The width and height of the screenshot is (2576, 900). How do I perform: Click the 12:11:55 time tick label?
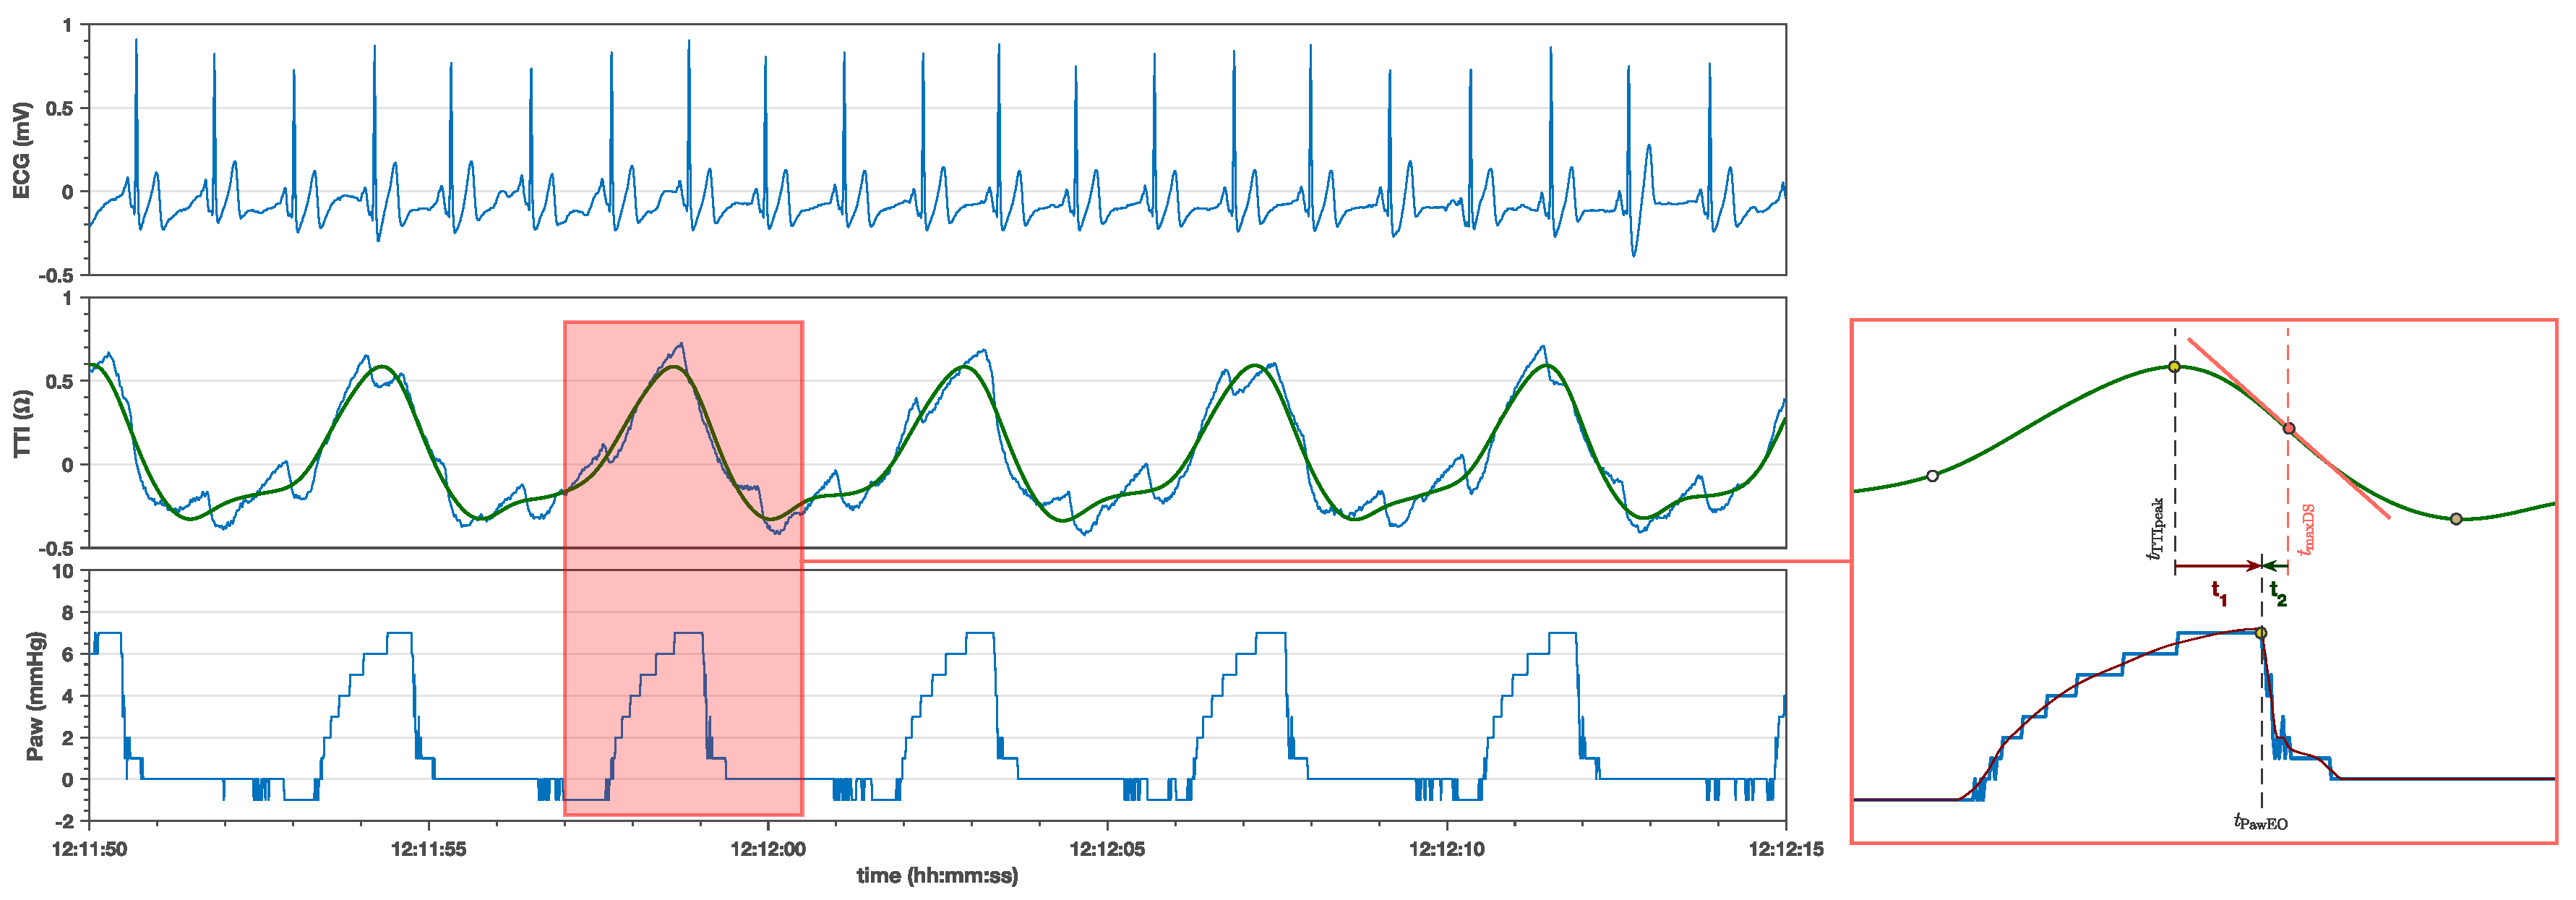tap(428, 850)
